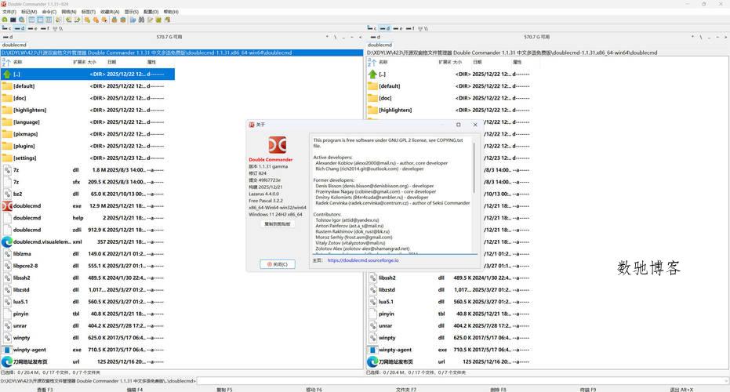Select libpcre2-8 row in left panel
The image size is (730, 392).
[x=88, y=266]
